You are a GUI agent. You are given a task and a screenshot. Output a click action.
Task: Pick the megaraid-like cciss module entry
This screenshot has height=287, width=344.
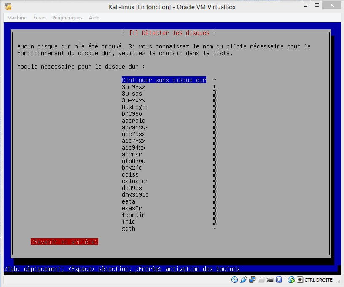130,174
